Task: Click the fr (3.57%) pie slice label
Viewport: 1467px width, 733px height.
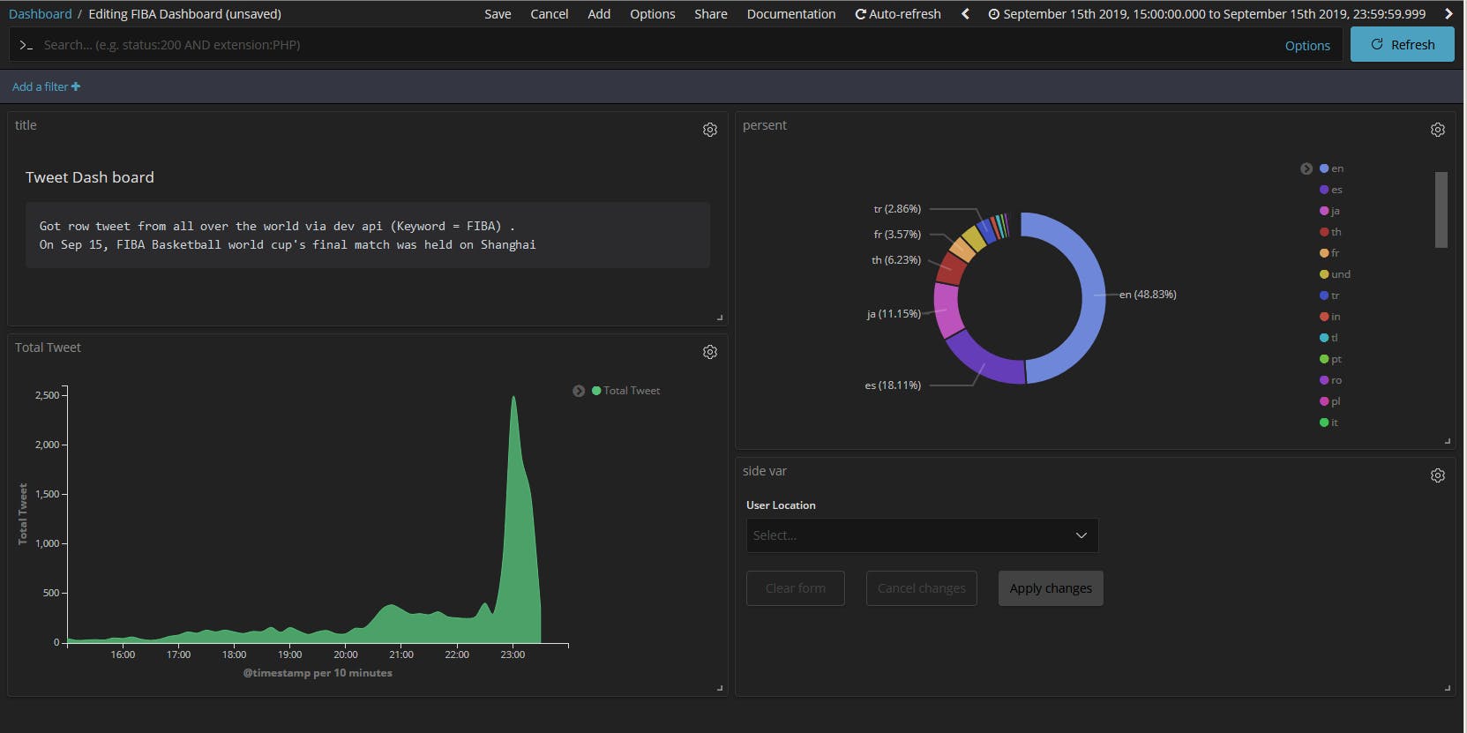Action: (x=897, y=235)
